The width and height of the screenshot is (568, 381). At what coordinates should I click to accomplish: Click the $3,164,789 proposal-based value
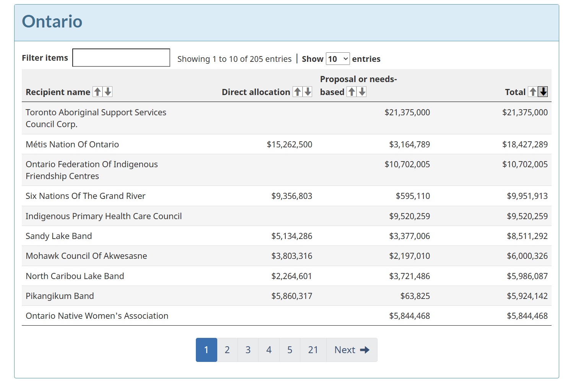tap(410, 144)
